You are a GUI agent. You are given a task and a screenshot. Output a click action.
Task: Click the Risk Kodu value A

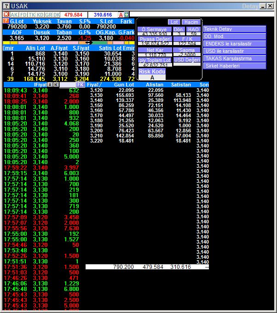(152, 78)
